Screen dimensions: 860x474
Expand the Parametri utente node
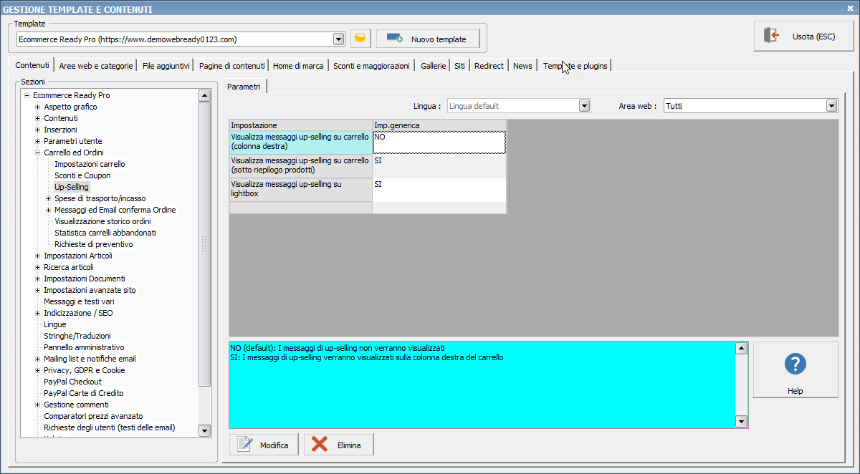pyautogui.click(x=37, y=141)
